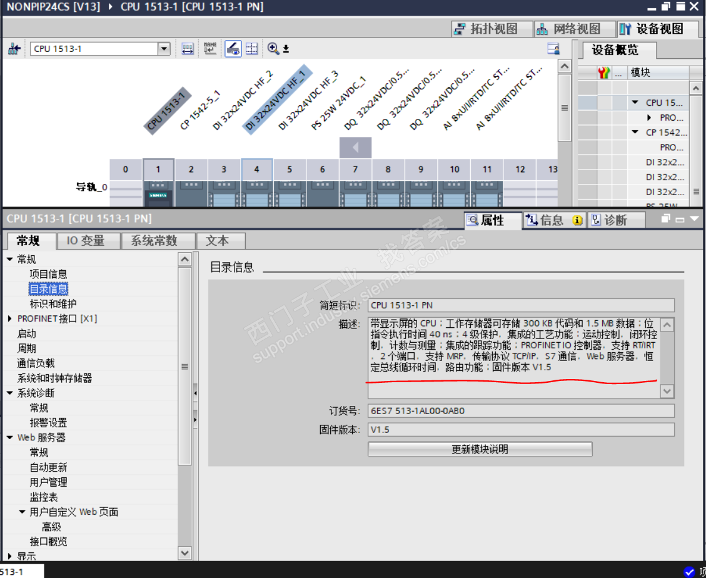Click the down arrow of description scrollbar

point(667,392)
